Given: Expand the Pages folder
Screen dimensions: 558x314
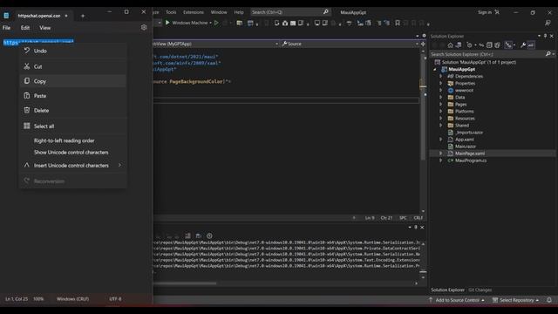Looking at the screenshot, I should pos(440,105).
